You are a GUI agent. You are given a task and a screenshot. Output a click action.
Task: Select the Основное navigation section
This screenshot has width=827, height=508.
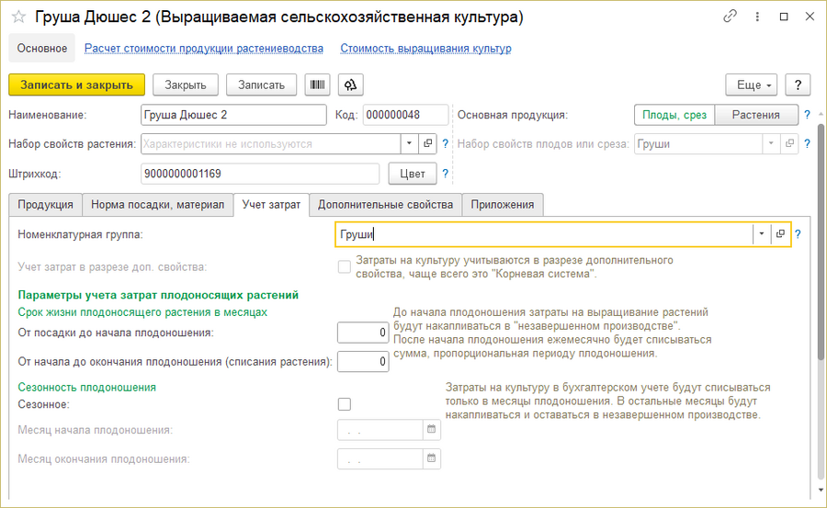[42, 48]
